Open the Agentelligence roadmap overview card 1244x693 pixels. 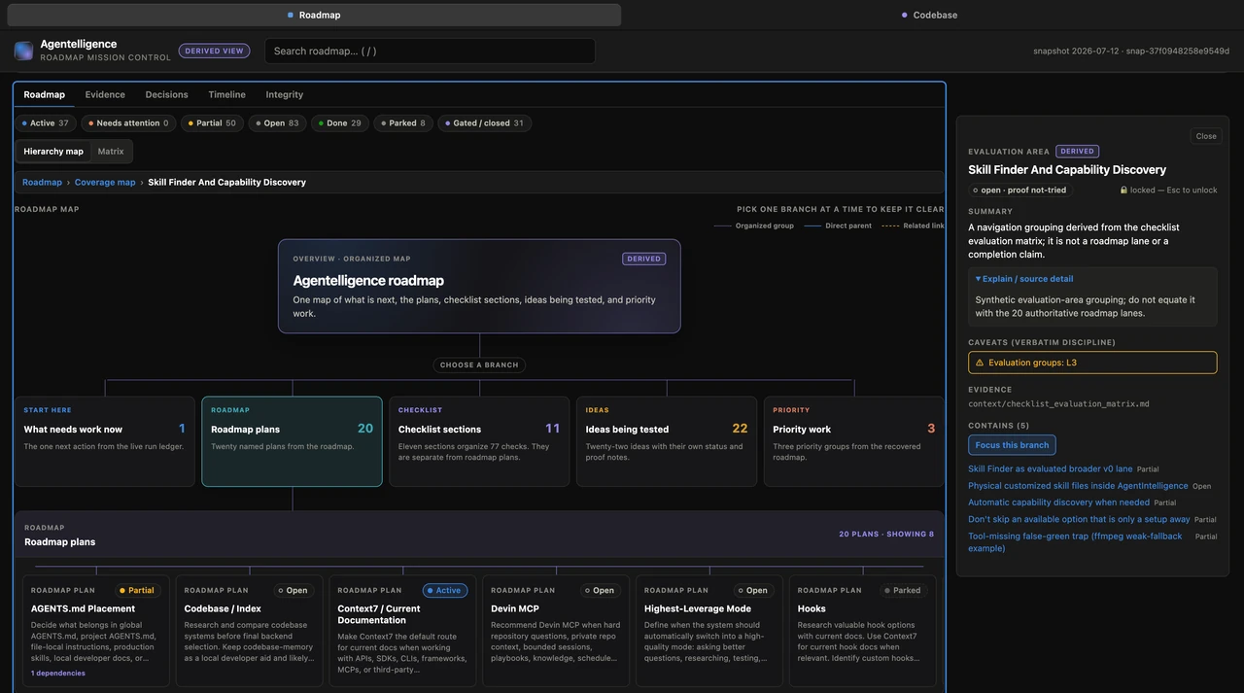point(479,286)
